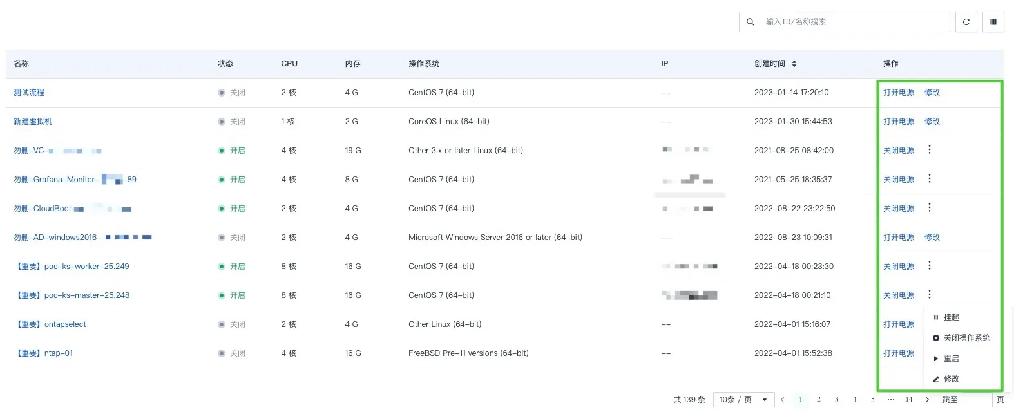The height and width of the screenshot is (412, 1014).
Task: Click the refresh icon beside search box
Action: click(x=966, y=22)
